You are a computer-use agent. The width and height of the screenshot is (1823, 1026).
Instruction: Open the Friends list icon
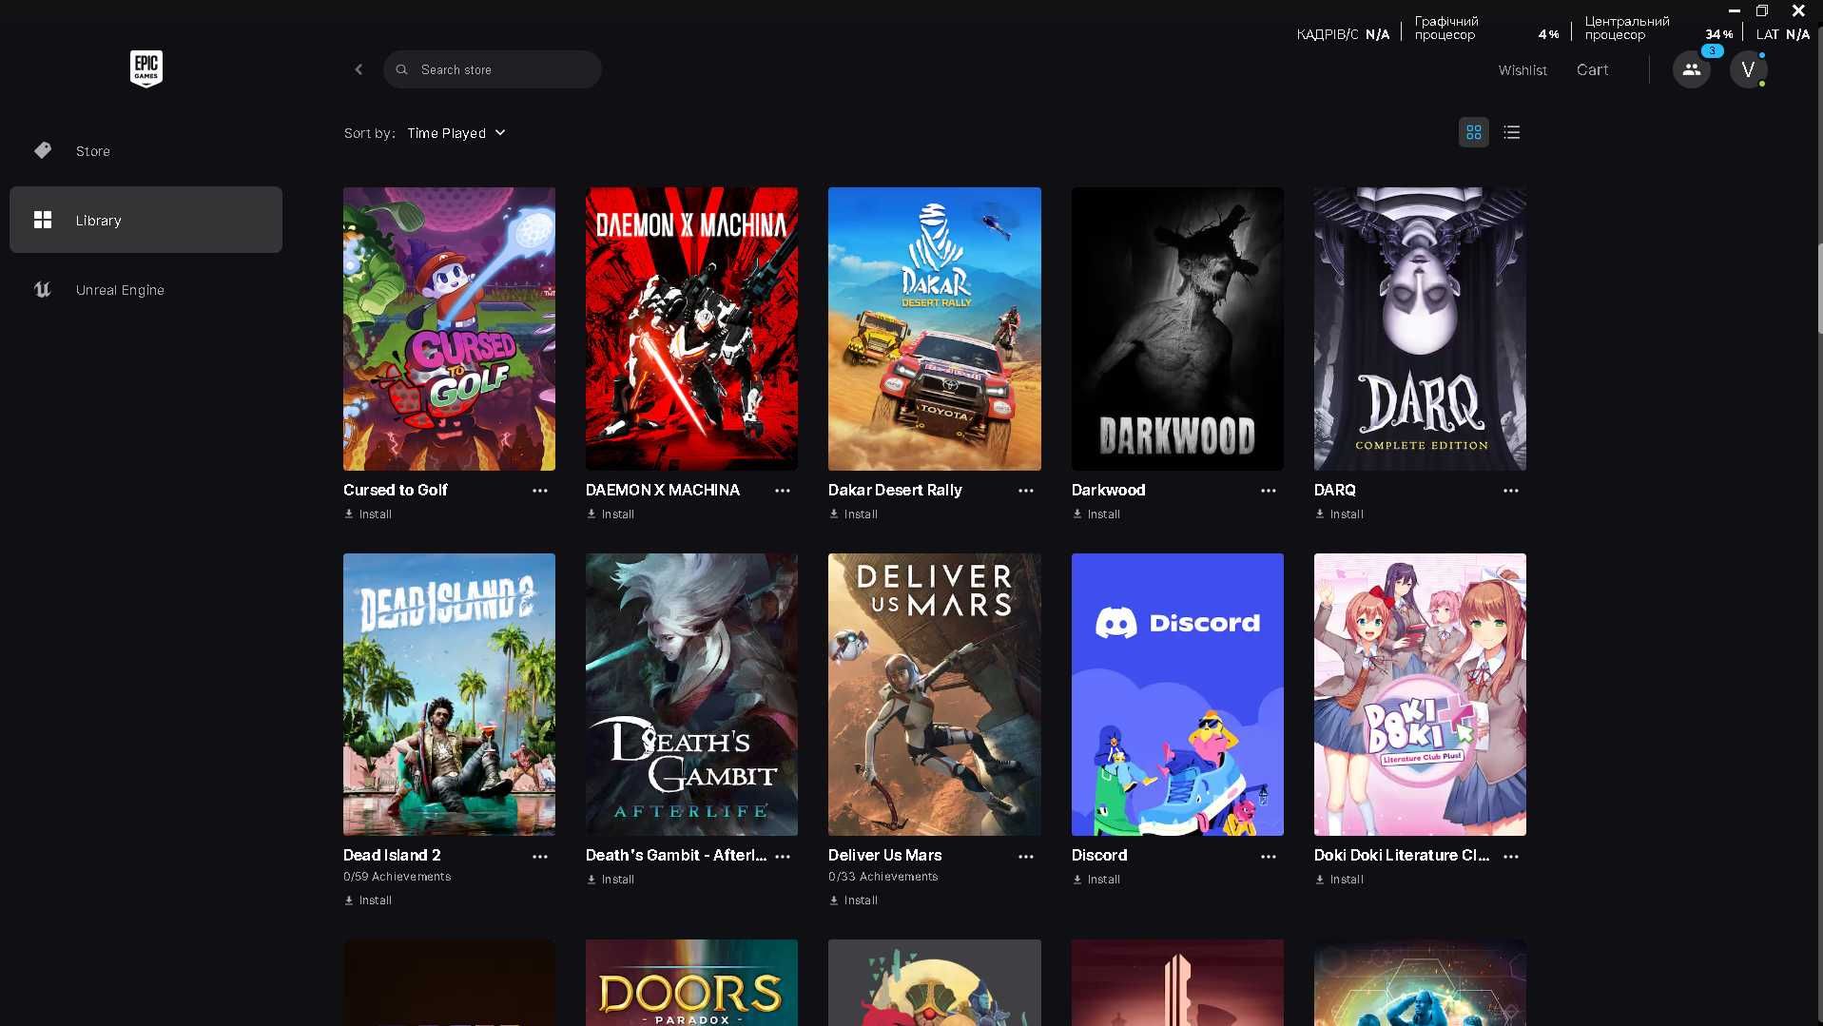click(x=1692, y=69)
